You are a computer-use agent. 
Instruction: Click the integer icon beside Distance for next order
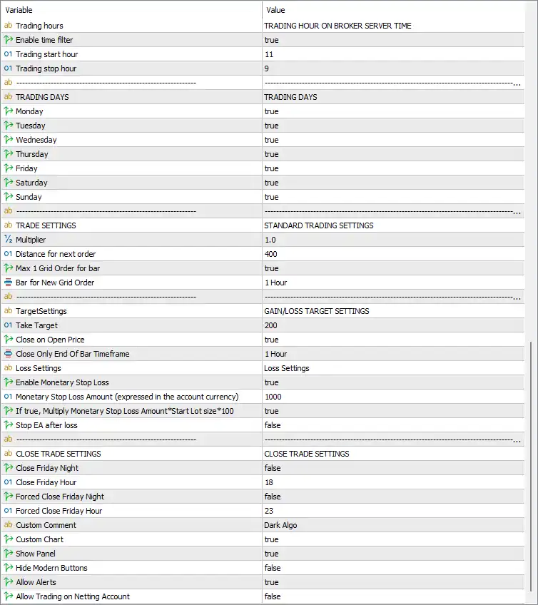[x=8, y=254]
